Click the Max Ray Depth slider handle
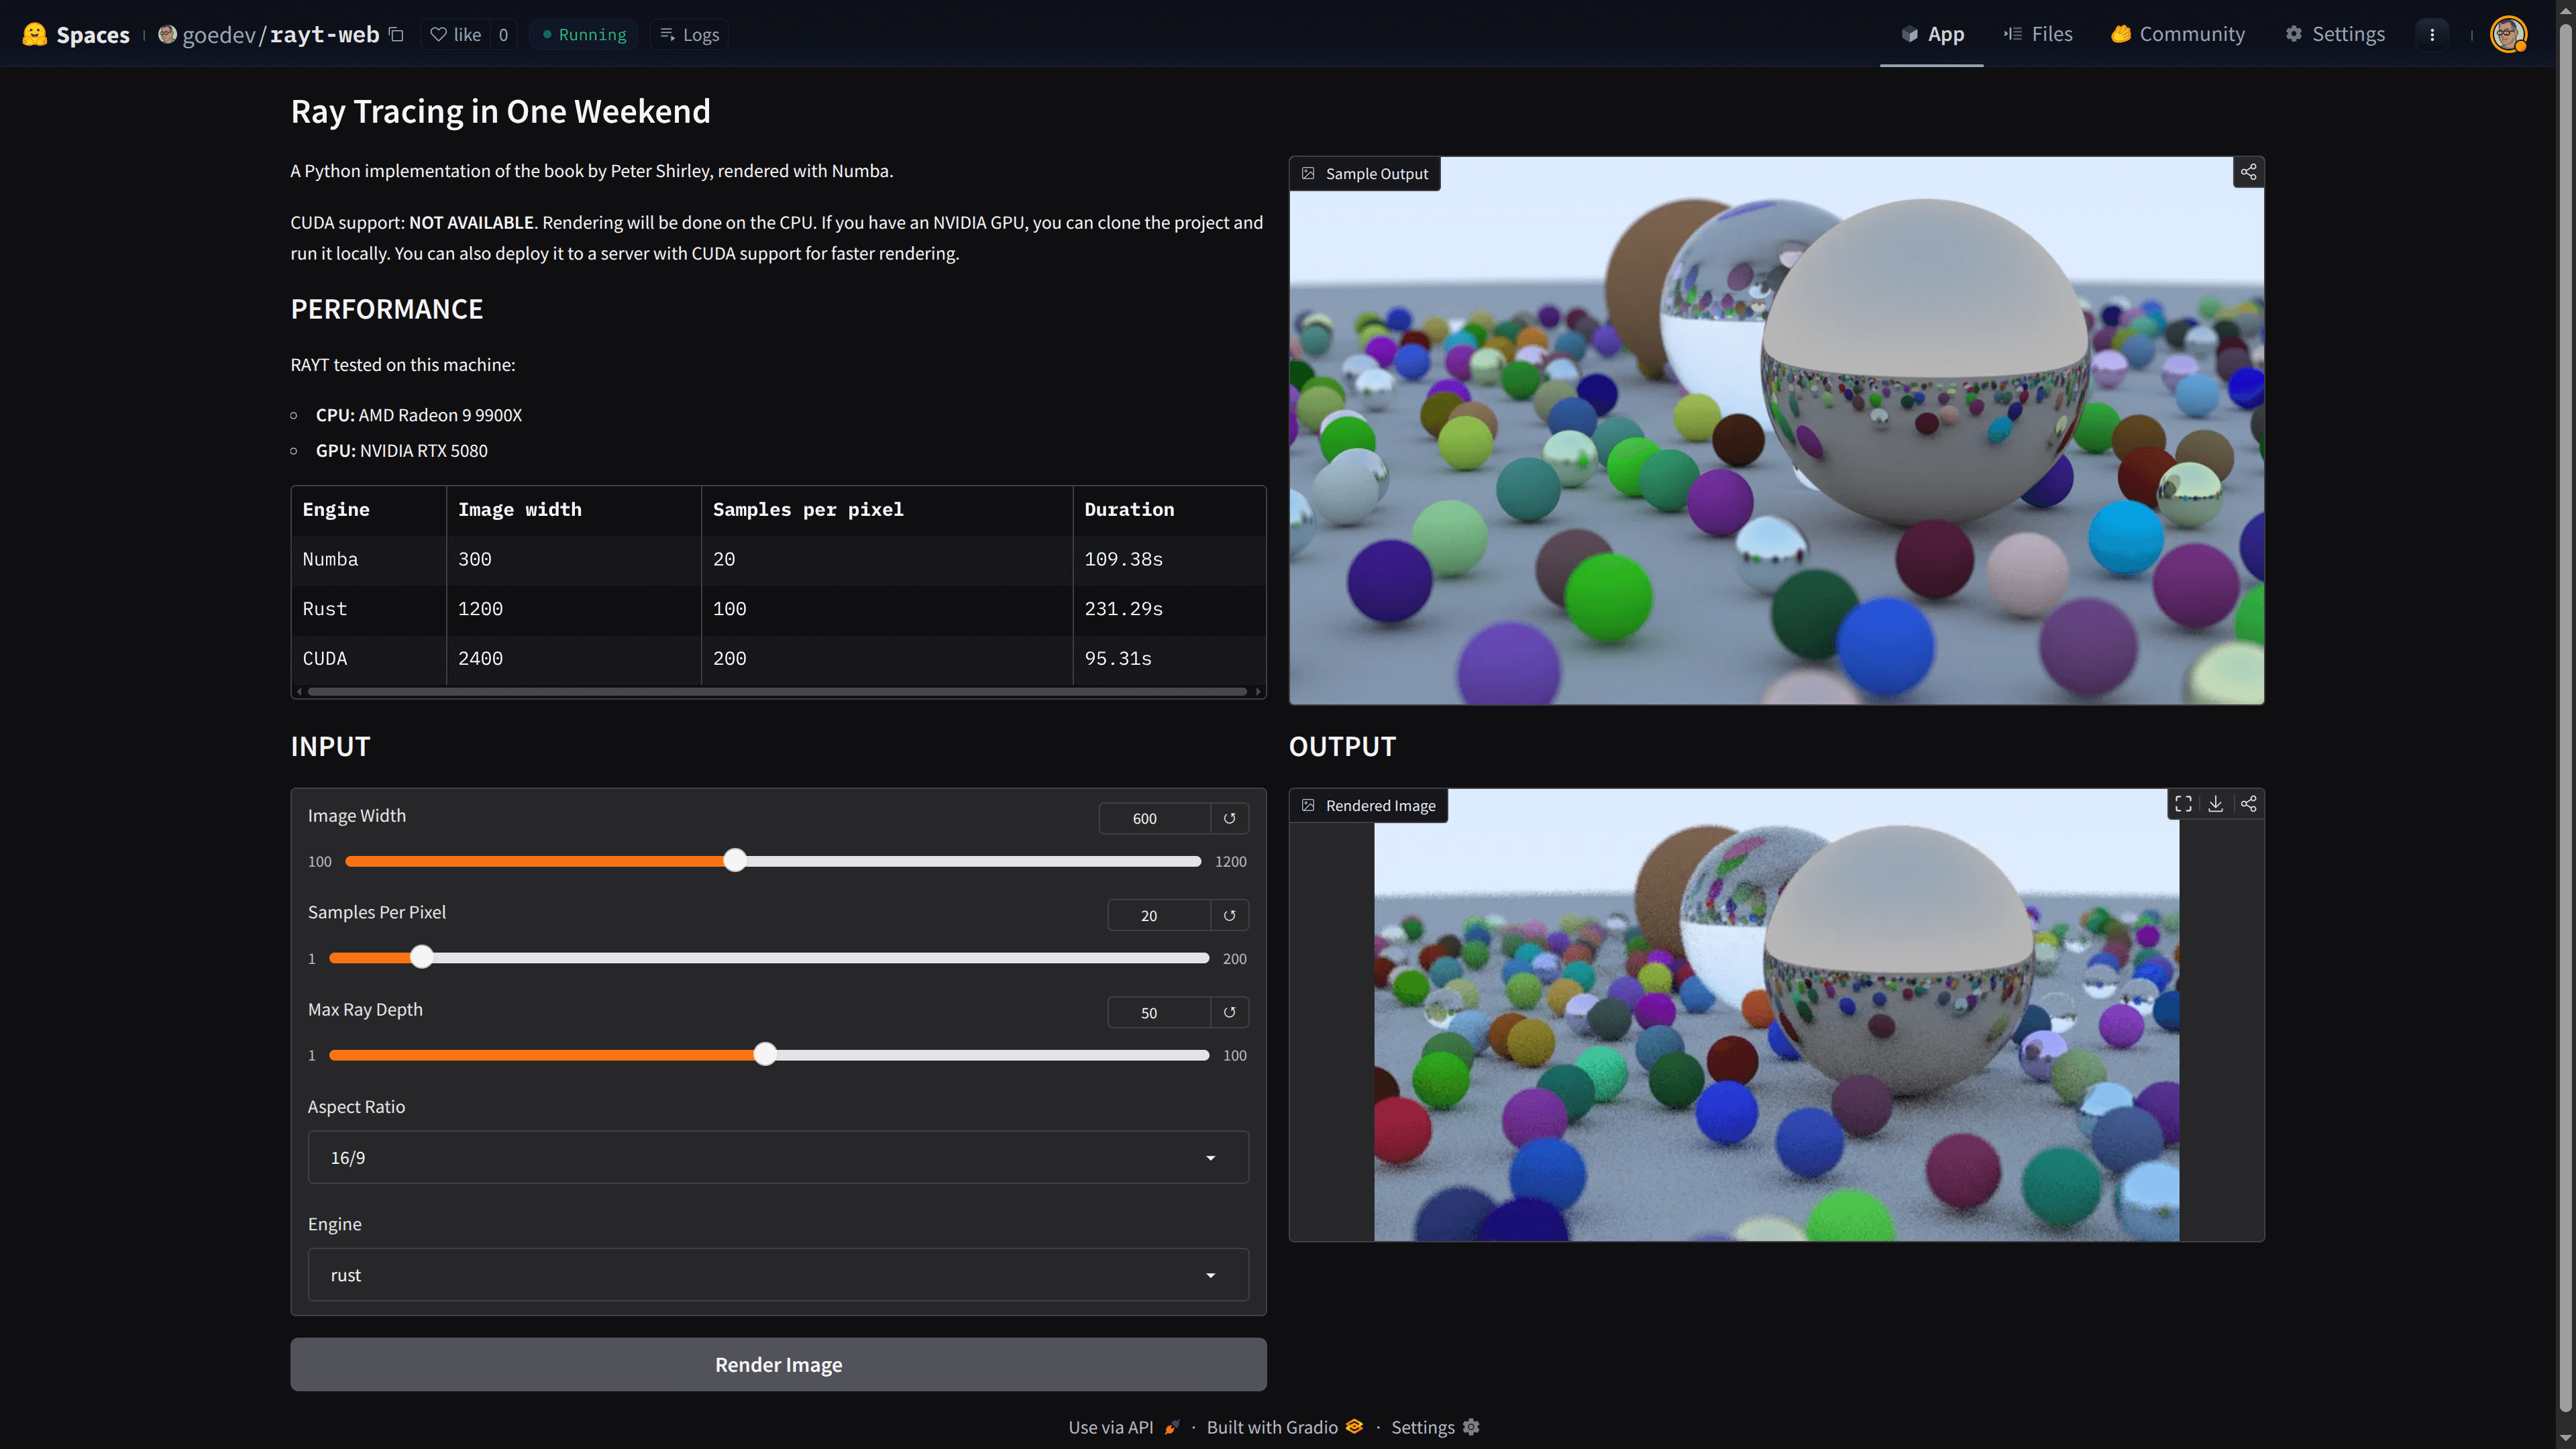2576x1449 pixels. pos(765,1054)
